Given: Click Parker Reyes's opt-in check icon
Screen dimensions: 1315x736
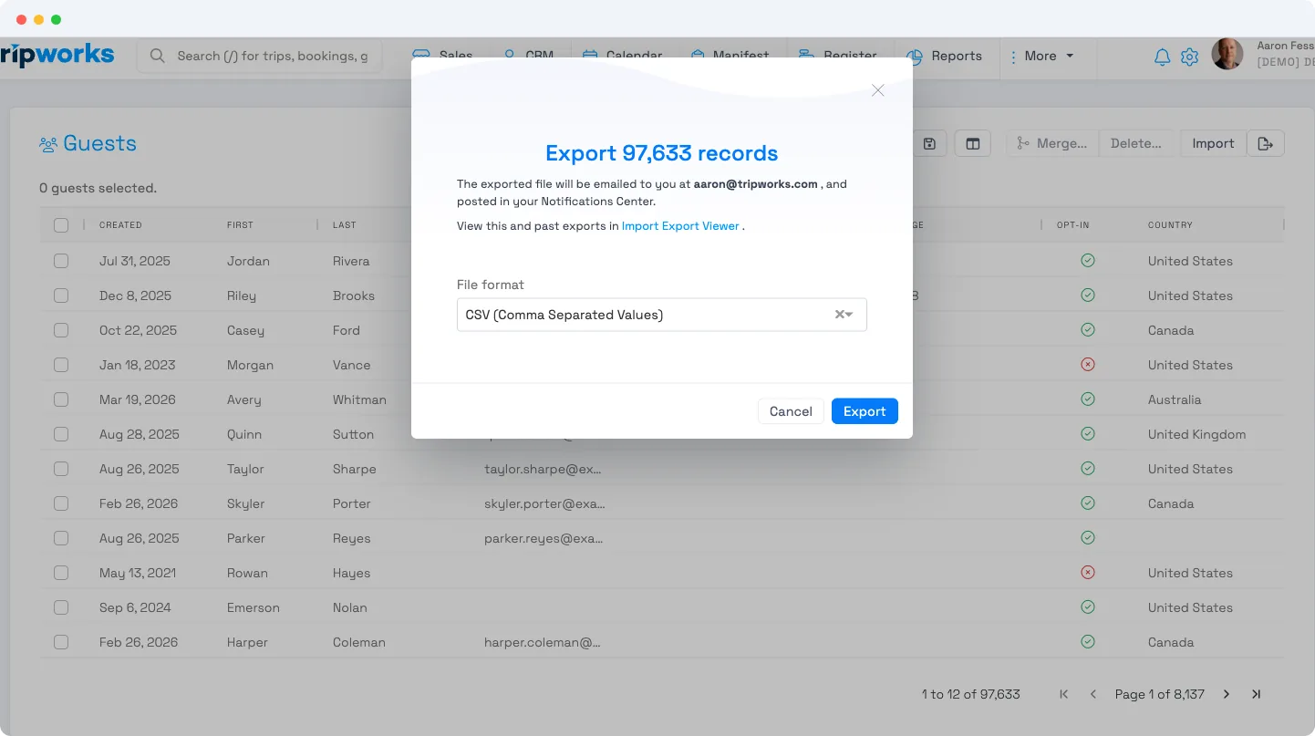Looking at the screenshot, I should pyautogui.click(x=1087, y=537).
